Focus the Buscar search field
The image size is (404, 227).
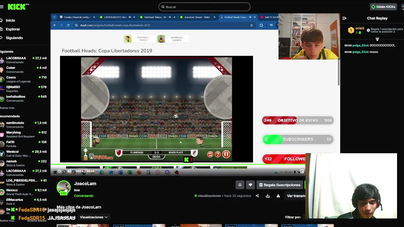tap(205, 7)
